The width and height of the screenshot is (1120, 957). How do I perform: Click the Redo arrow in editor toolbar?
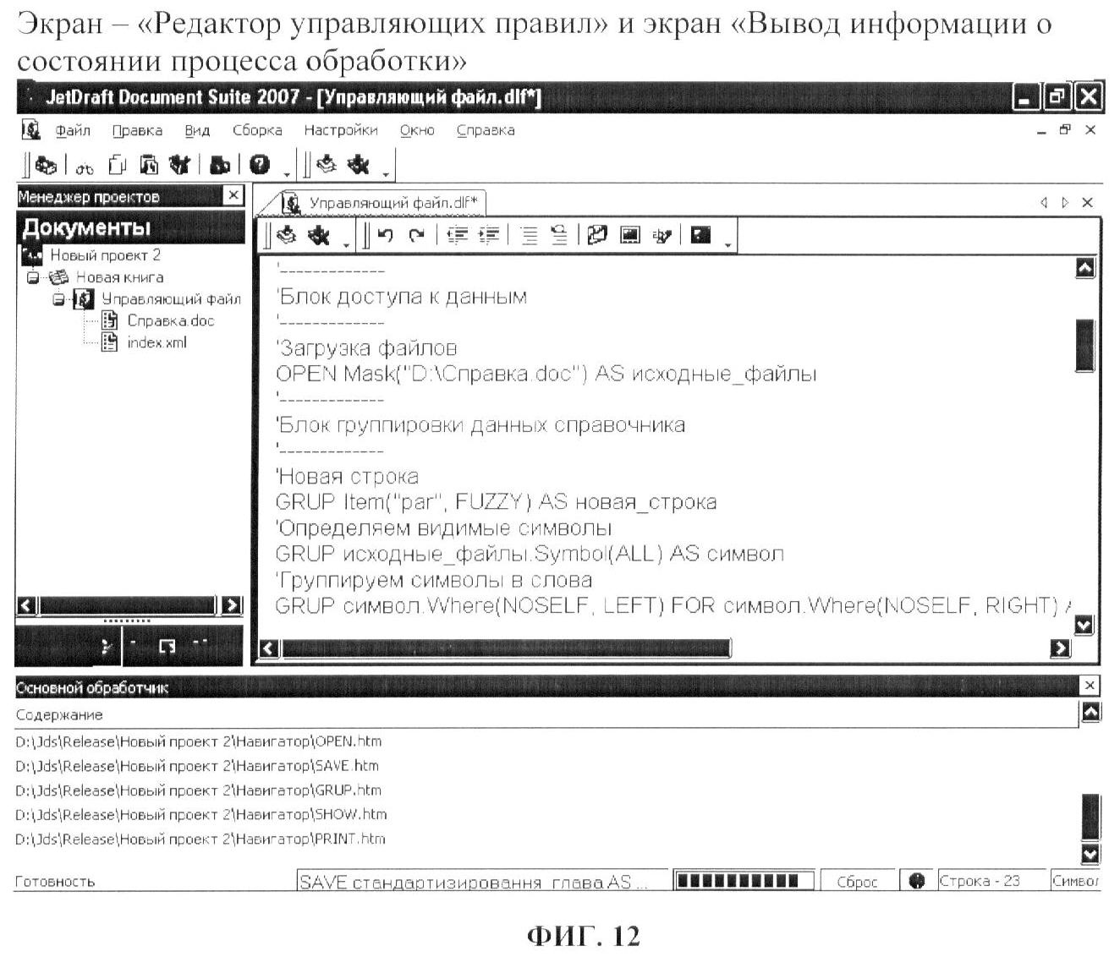point(416,236)
